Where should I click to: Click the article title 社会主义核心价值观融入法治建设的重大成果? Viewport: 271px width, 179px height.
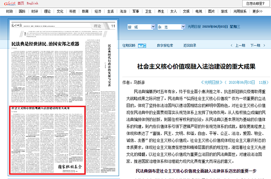[196, 67]
